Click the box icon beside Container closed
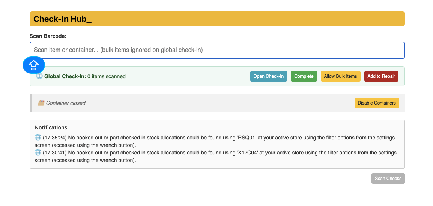The width and height of the screenshot is (433, 206). [41, 103]
